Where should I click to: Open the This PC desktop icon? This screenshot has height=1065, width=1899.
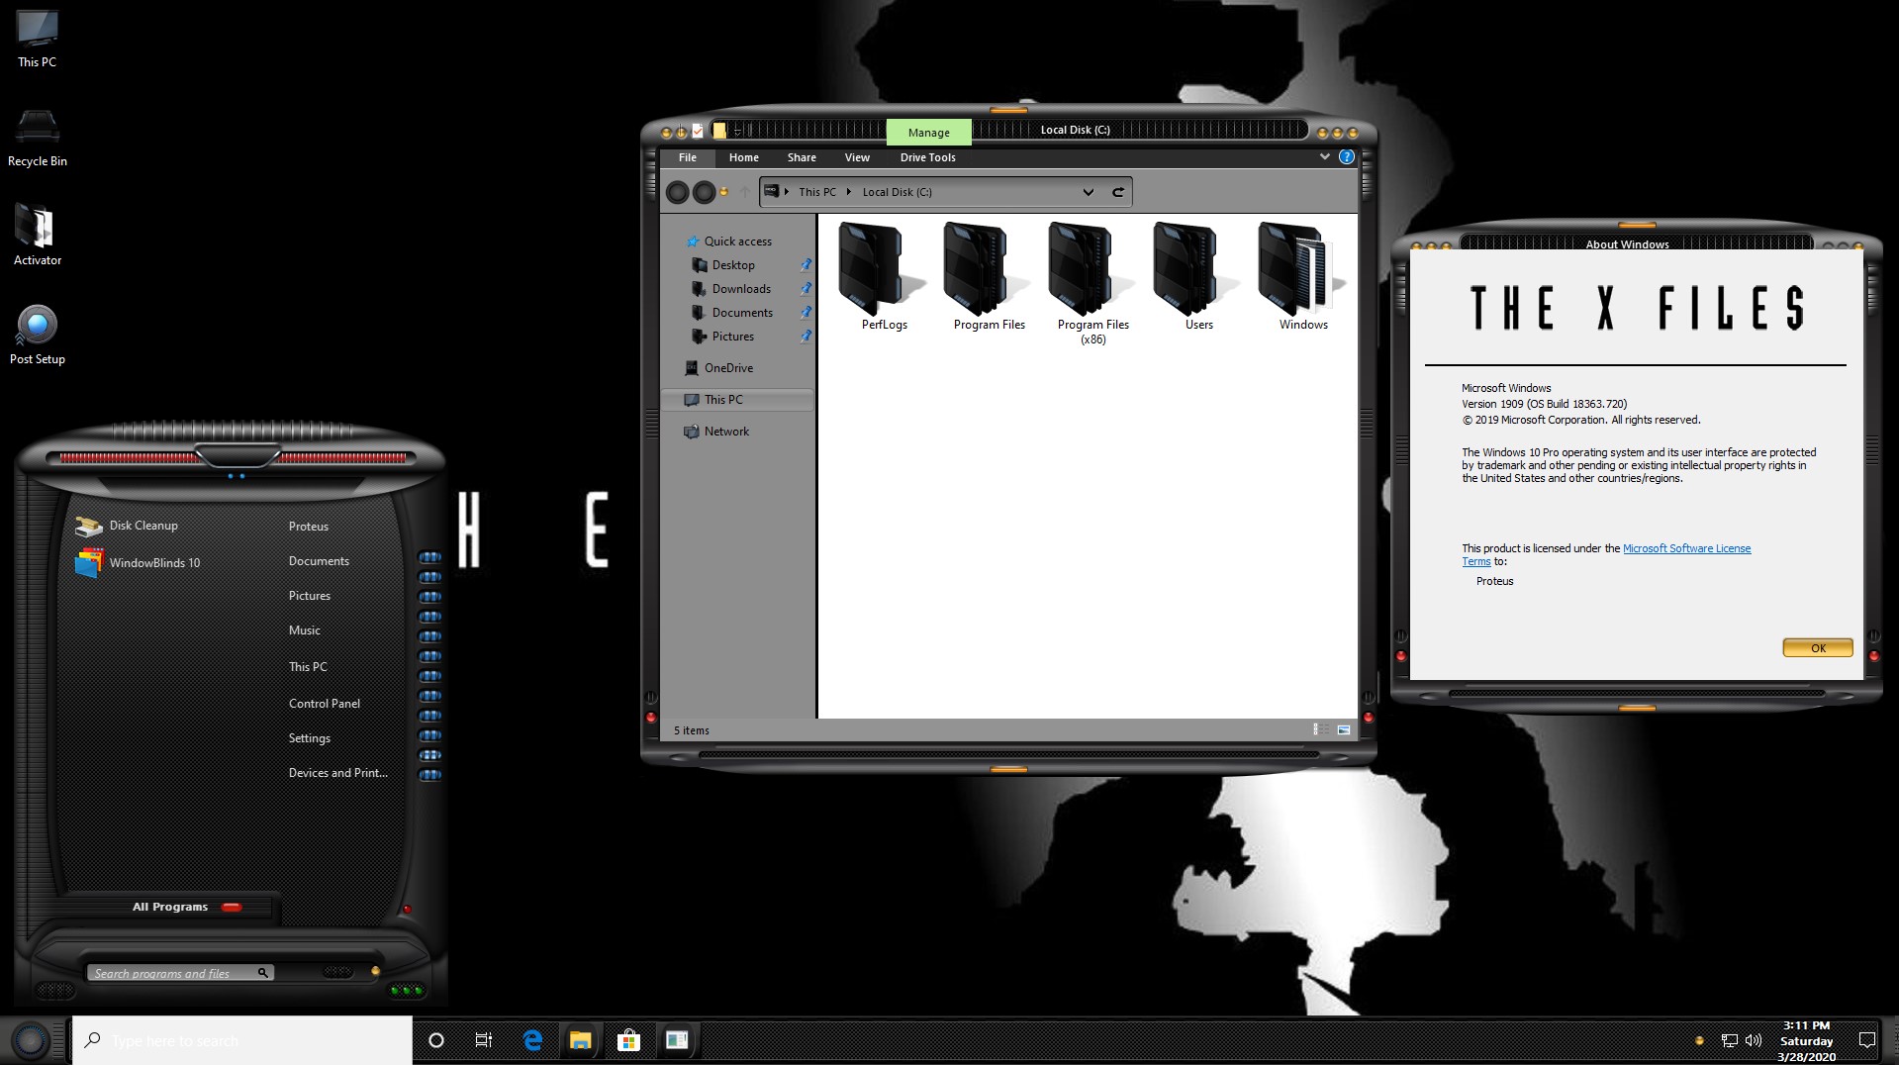(38, 40)
